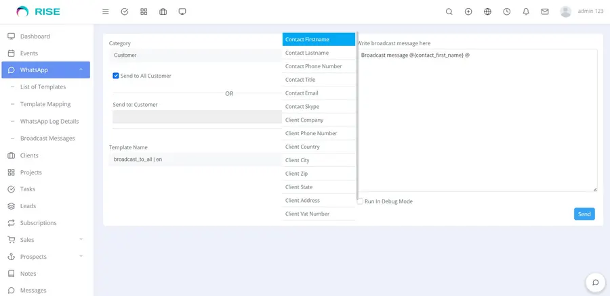The image size is (610, 296).
Task: Collapse the WhatsApp menu chevron
Action: [x=81, y=70]
